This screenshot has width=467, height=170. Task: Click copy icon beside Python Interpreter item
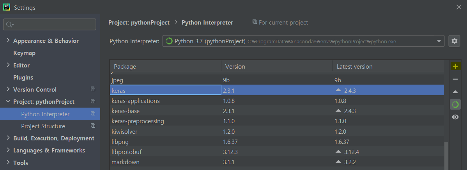tap(93, 113)
